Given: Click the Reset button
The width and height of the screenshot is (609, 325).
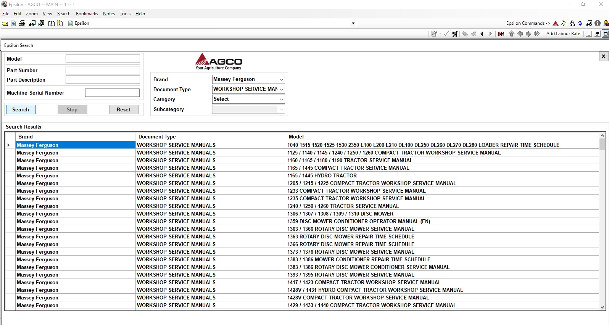Looking at the screenshot, I should click(124, 109).
